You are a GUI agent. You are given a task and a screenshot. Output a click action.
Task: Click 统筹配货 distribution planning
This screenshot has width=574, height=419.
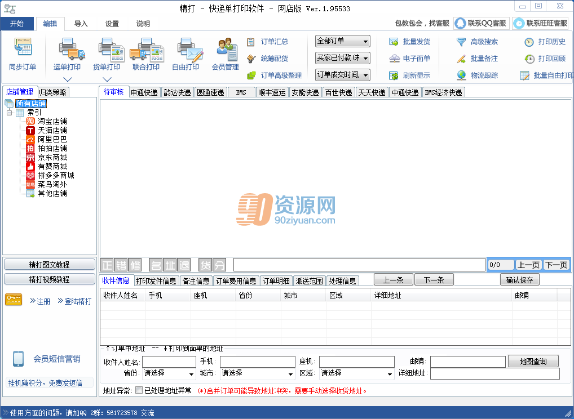coord(267,59)
